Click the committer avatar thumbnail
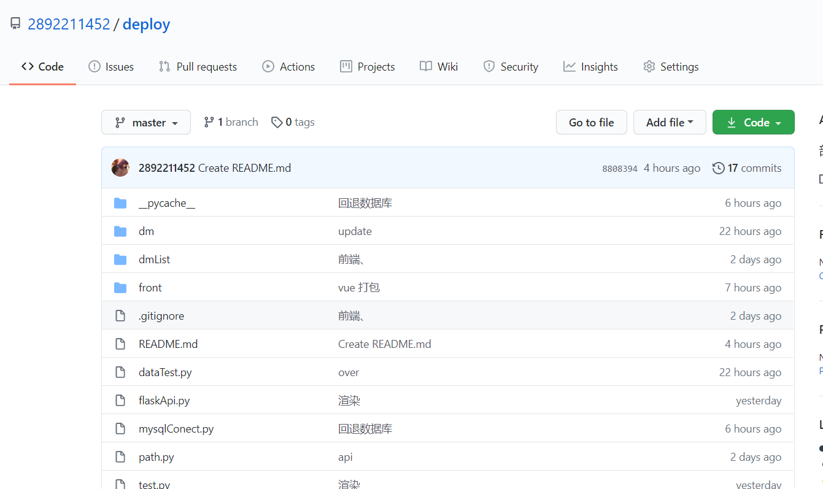 [120, 167]
